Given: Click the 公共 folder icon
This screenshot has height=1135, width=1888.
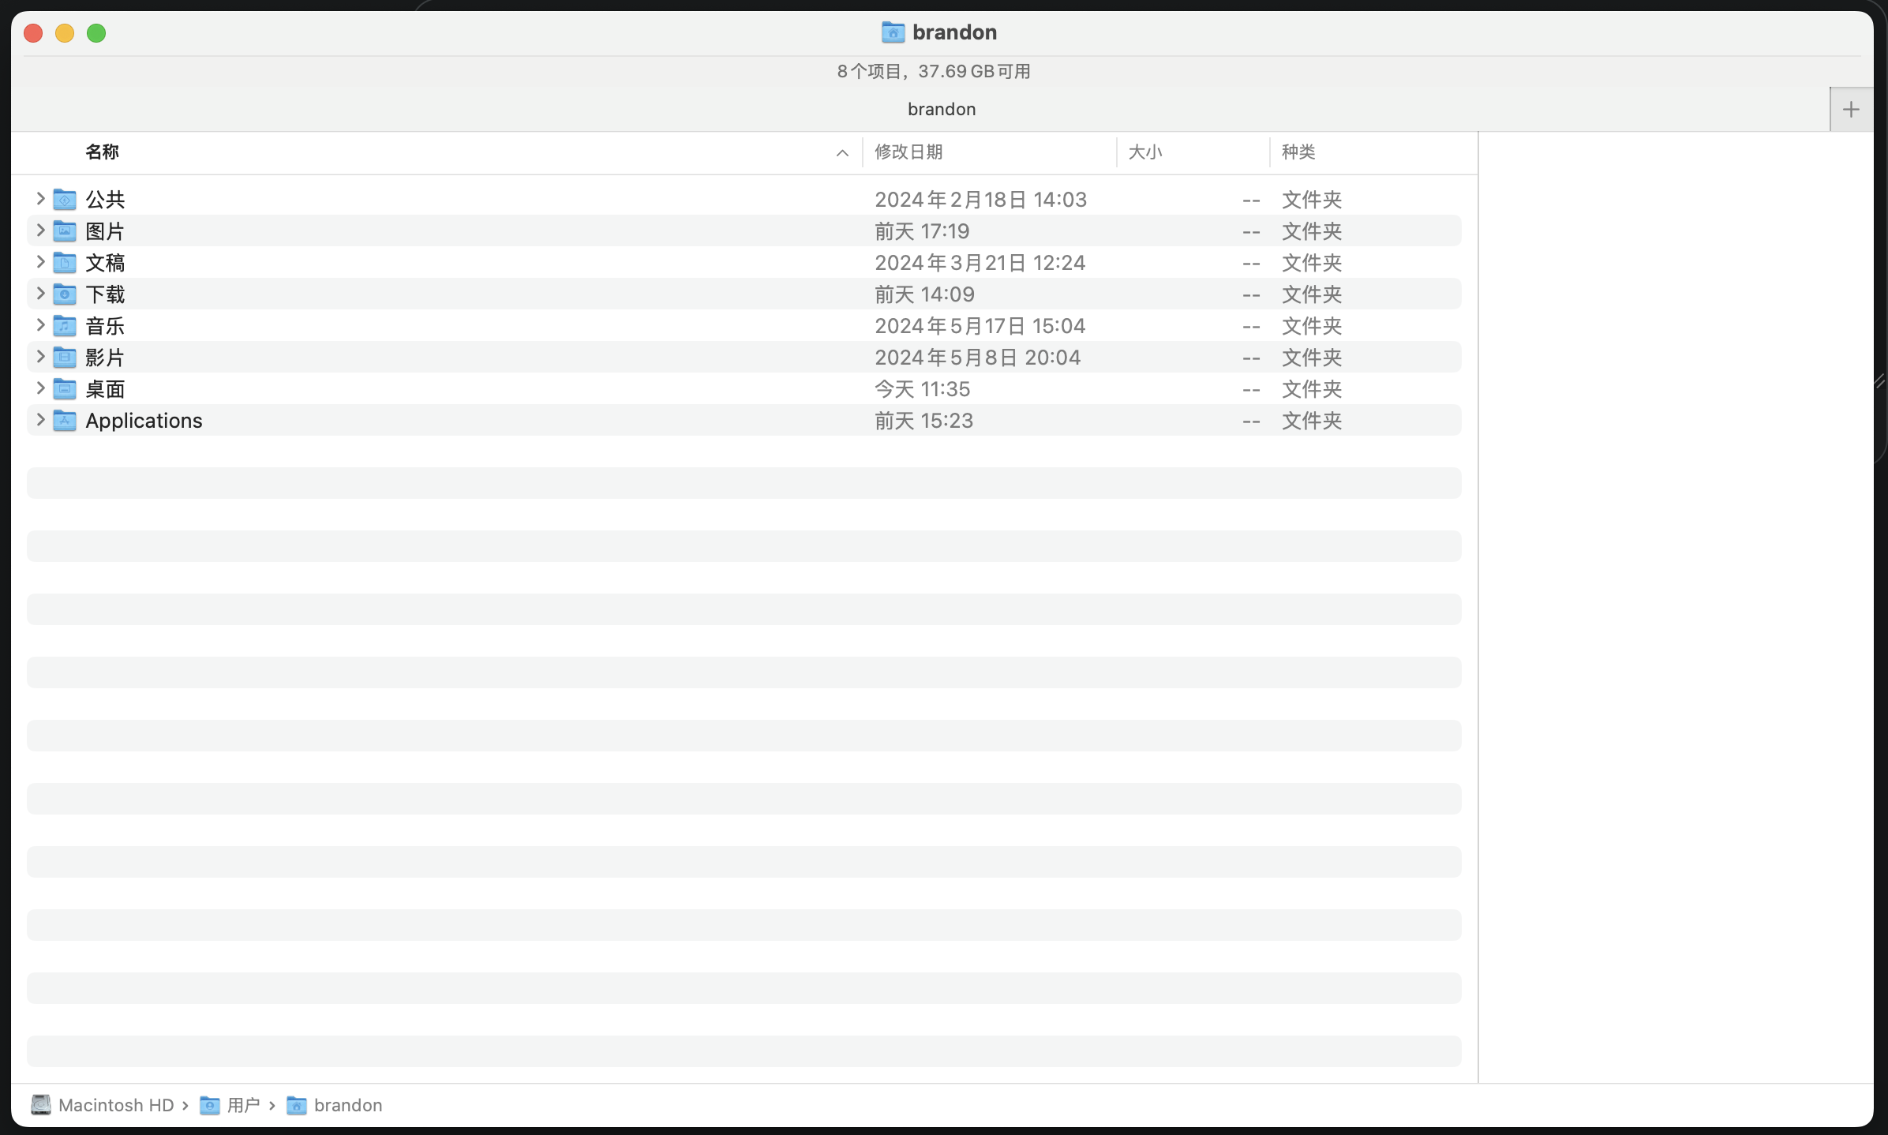Looking at the screenshot, I should (x=65, y=200).
